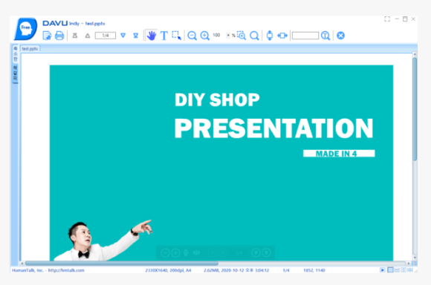
Task: Fit page to height icon
Action: 270,36
